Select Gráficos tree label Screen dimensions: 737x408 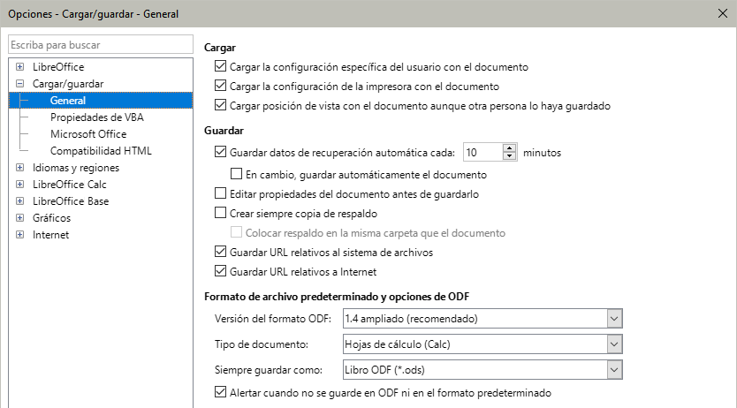(52, 218)
